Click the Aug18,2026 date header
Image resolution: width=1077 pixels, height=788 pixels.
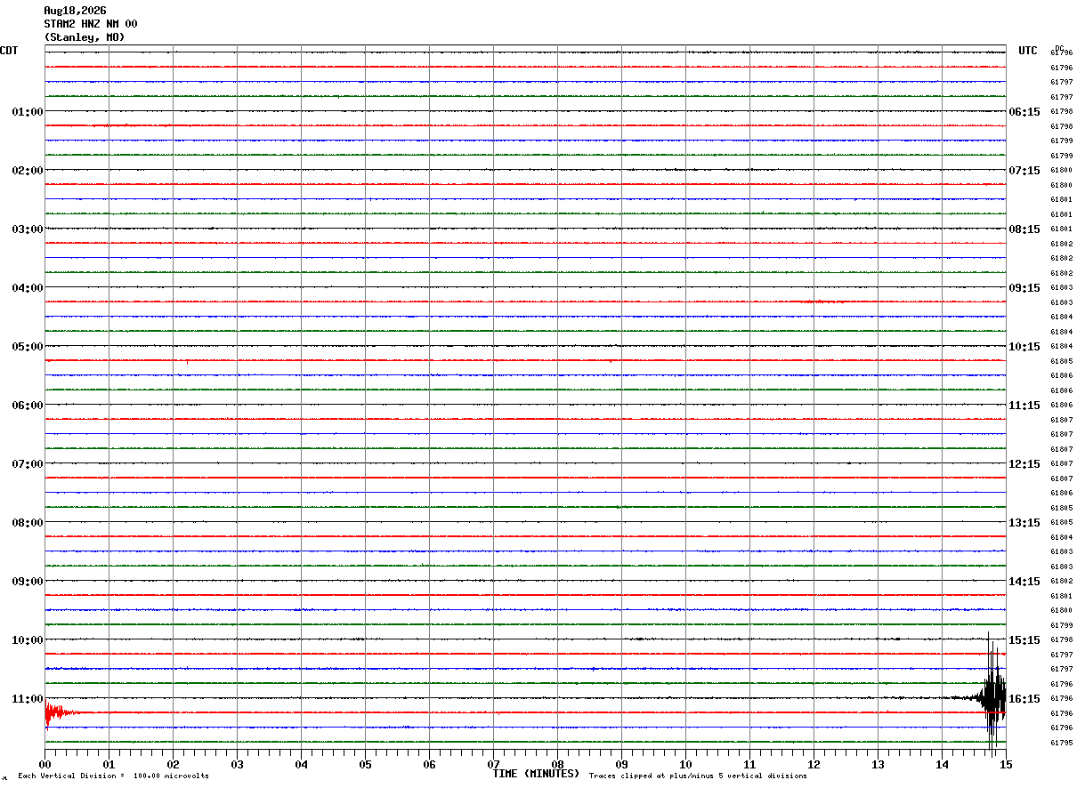click(75, 11)
